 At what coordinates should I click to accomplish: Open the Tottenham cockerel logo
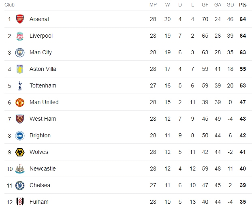[x=20, y=86]
